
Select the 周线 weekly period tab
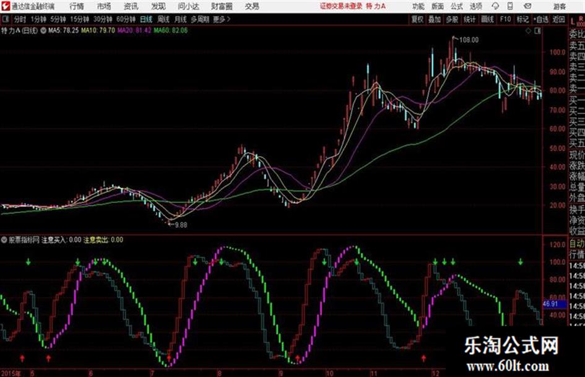pos(163,19)
